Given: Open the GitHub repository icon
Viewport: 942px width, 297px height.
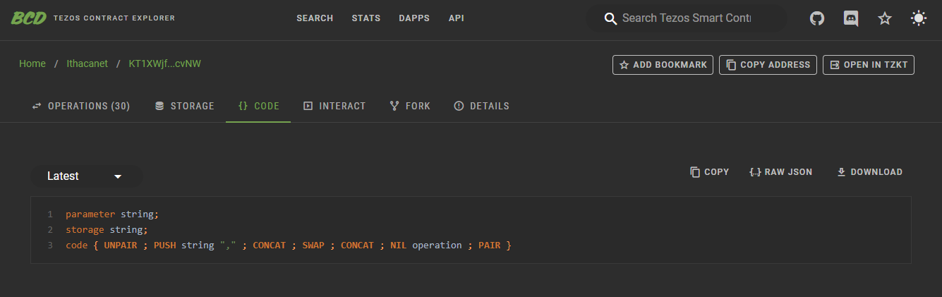Looking at the screenshot, I should pyautogui.click(x=817, y=18).
